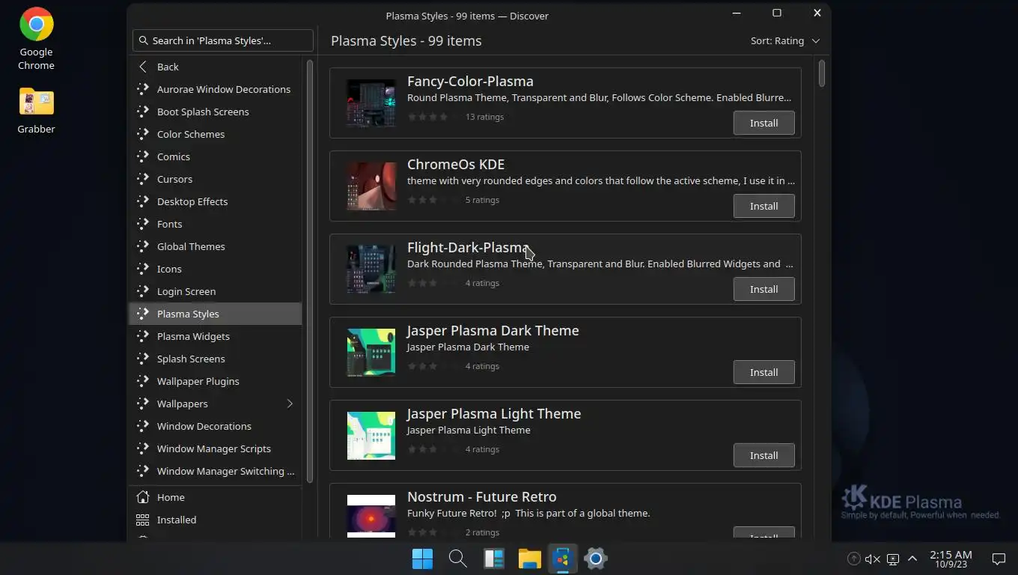
Task: Install Jasper Plasma Dark Theme
Action: pos(763,372)
